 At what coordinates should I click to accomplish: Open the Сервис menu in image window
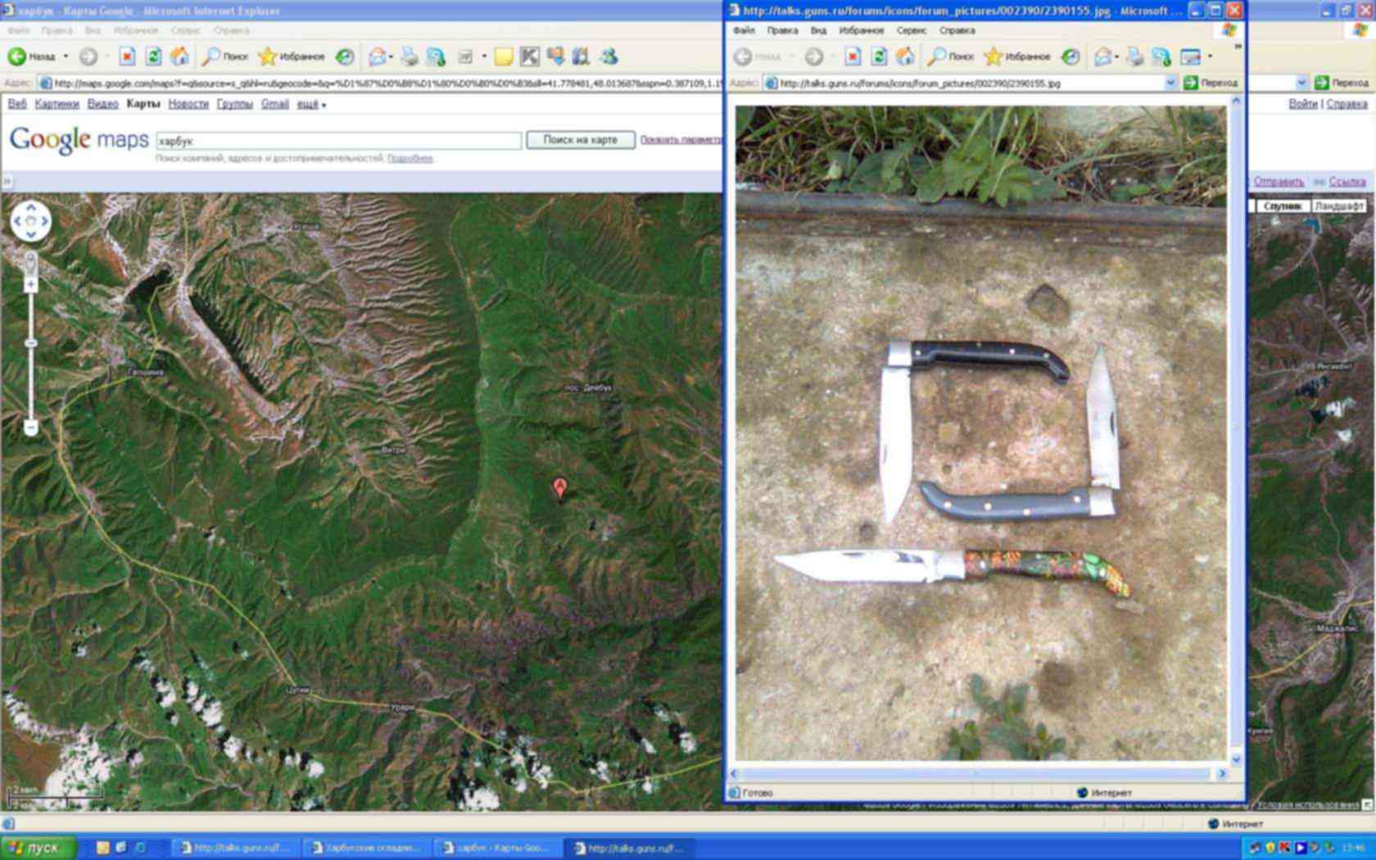click(x=911, y=30)
